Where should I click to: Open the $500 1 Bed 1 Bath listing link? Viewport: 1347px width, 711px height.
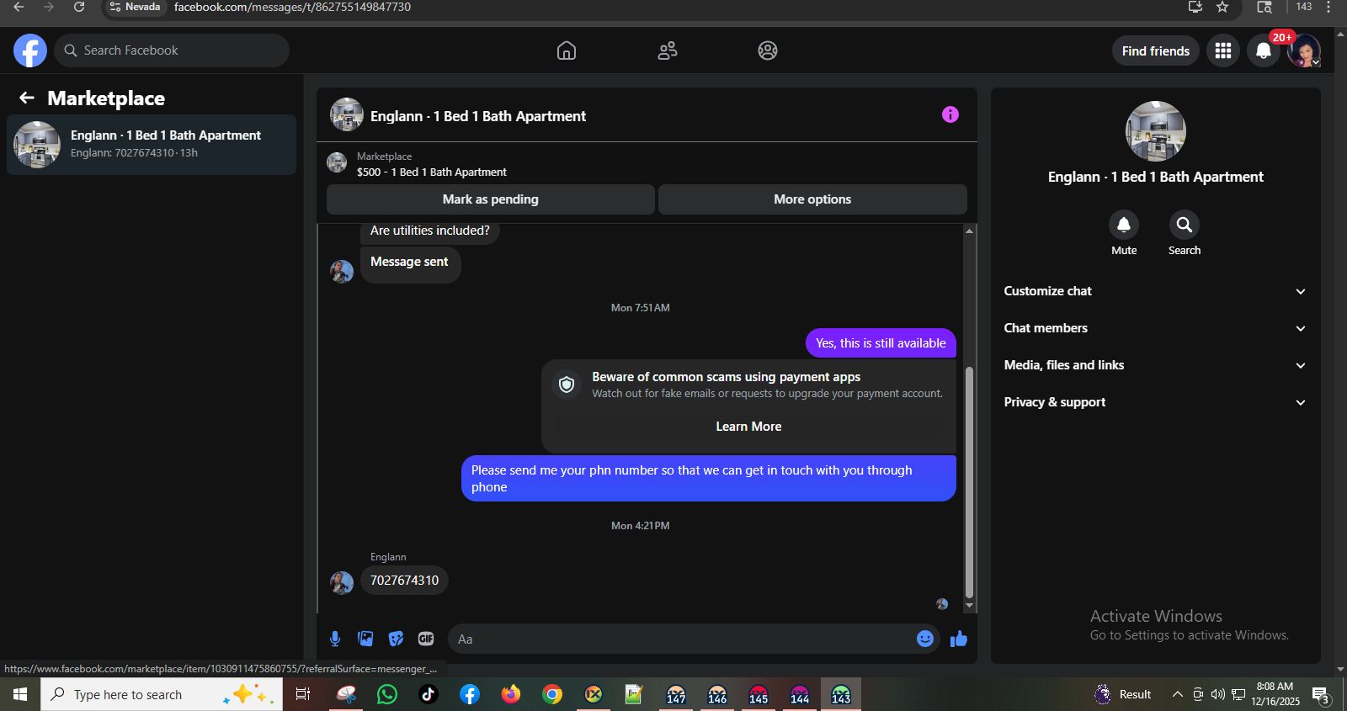click(x=432, y=172)
